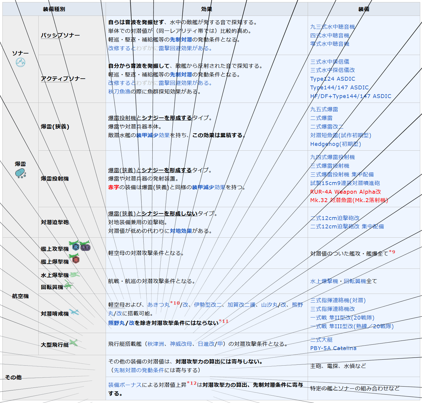This screenshot has height=403, width=422.
Task: Open the red RUR-4A Weapon Alpha改 link
Action: [x=345, y=192]
